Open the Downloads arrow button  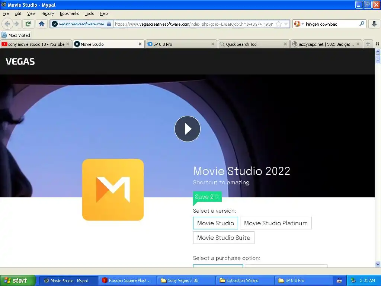pyautogui.click(x=374, y=24)
